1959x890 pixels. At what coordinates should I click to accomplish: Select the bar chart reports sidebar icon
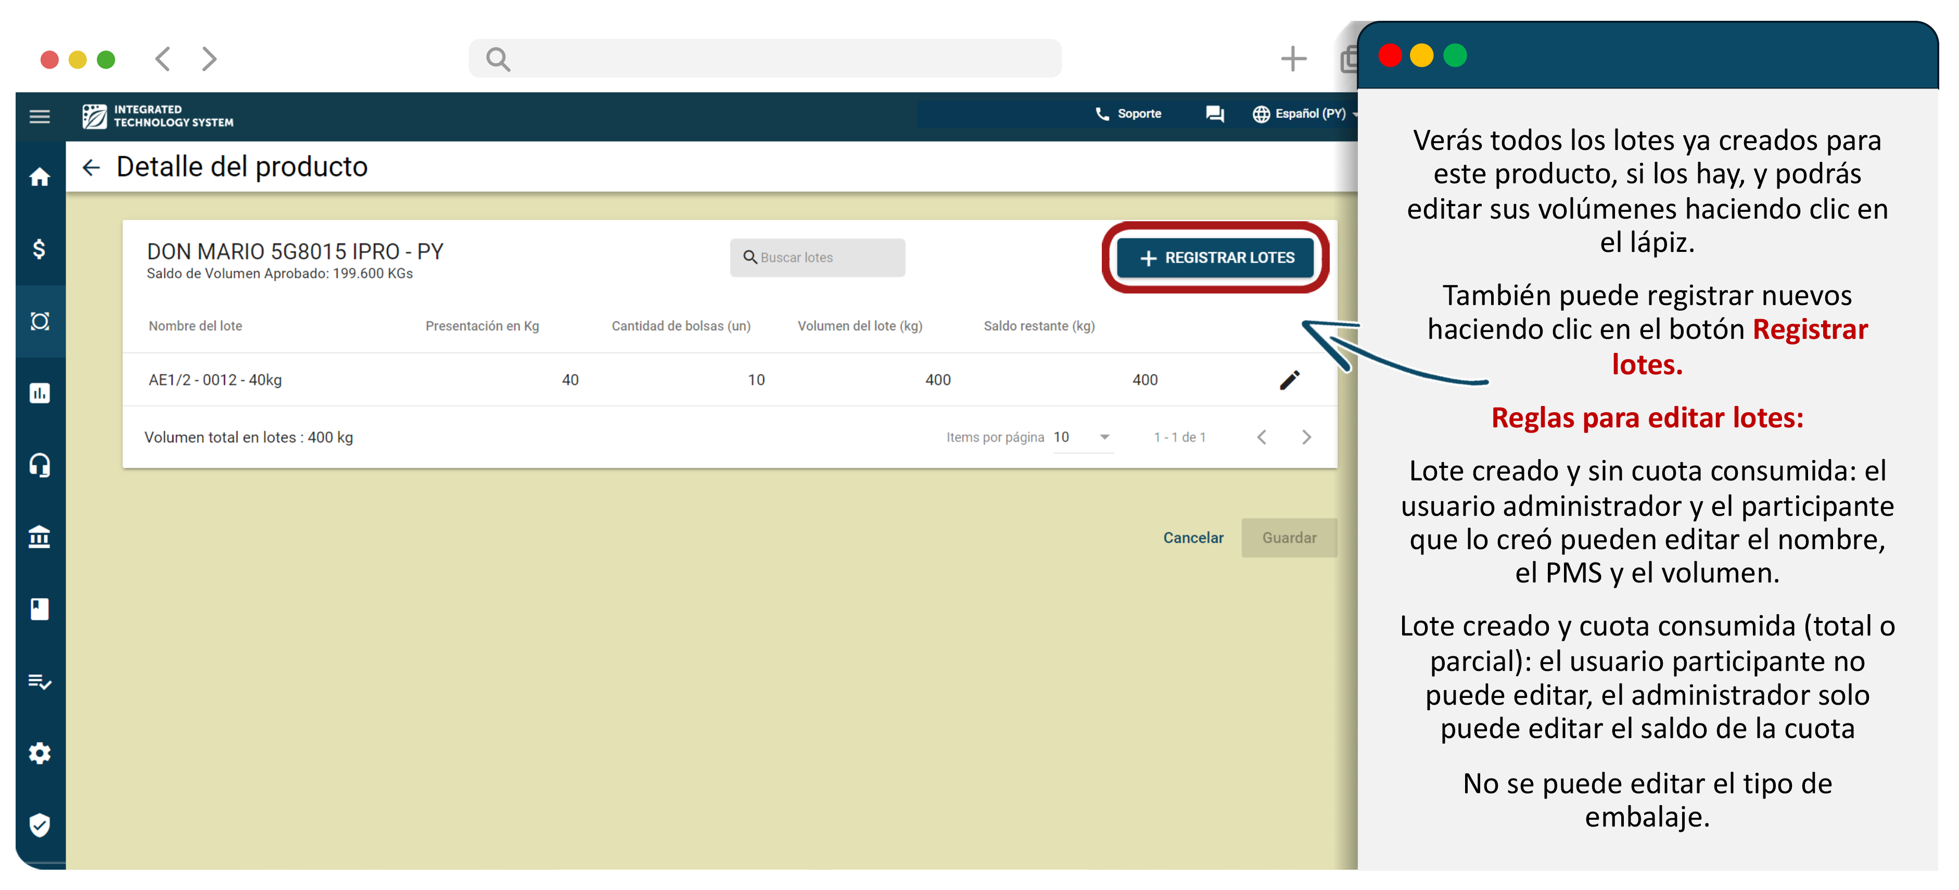(40, 392)
